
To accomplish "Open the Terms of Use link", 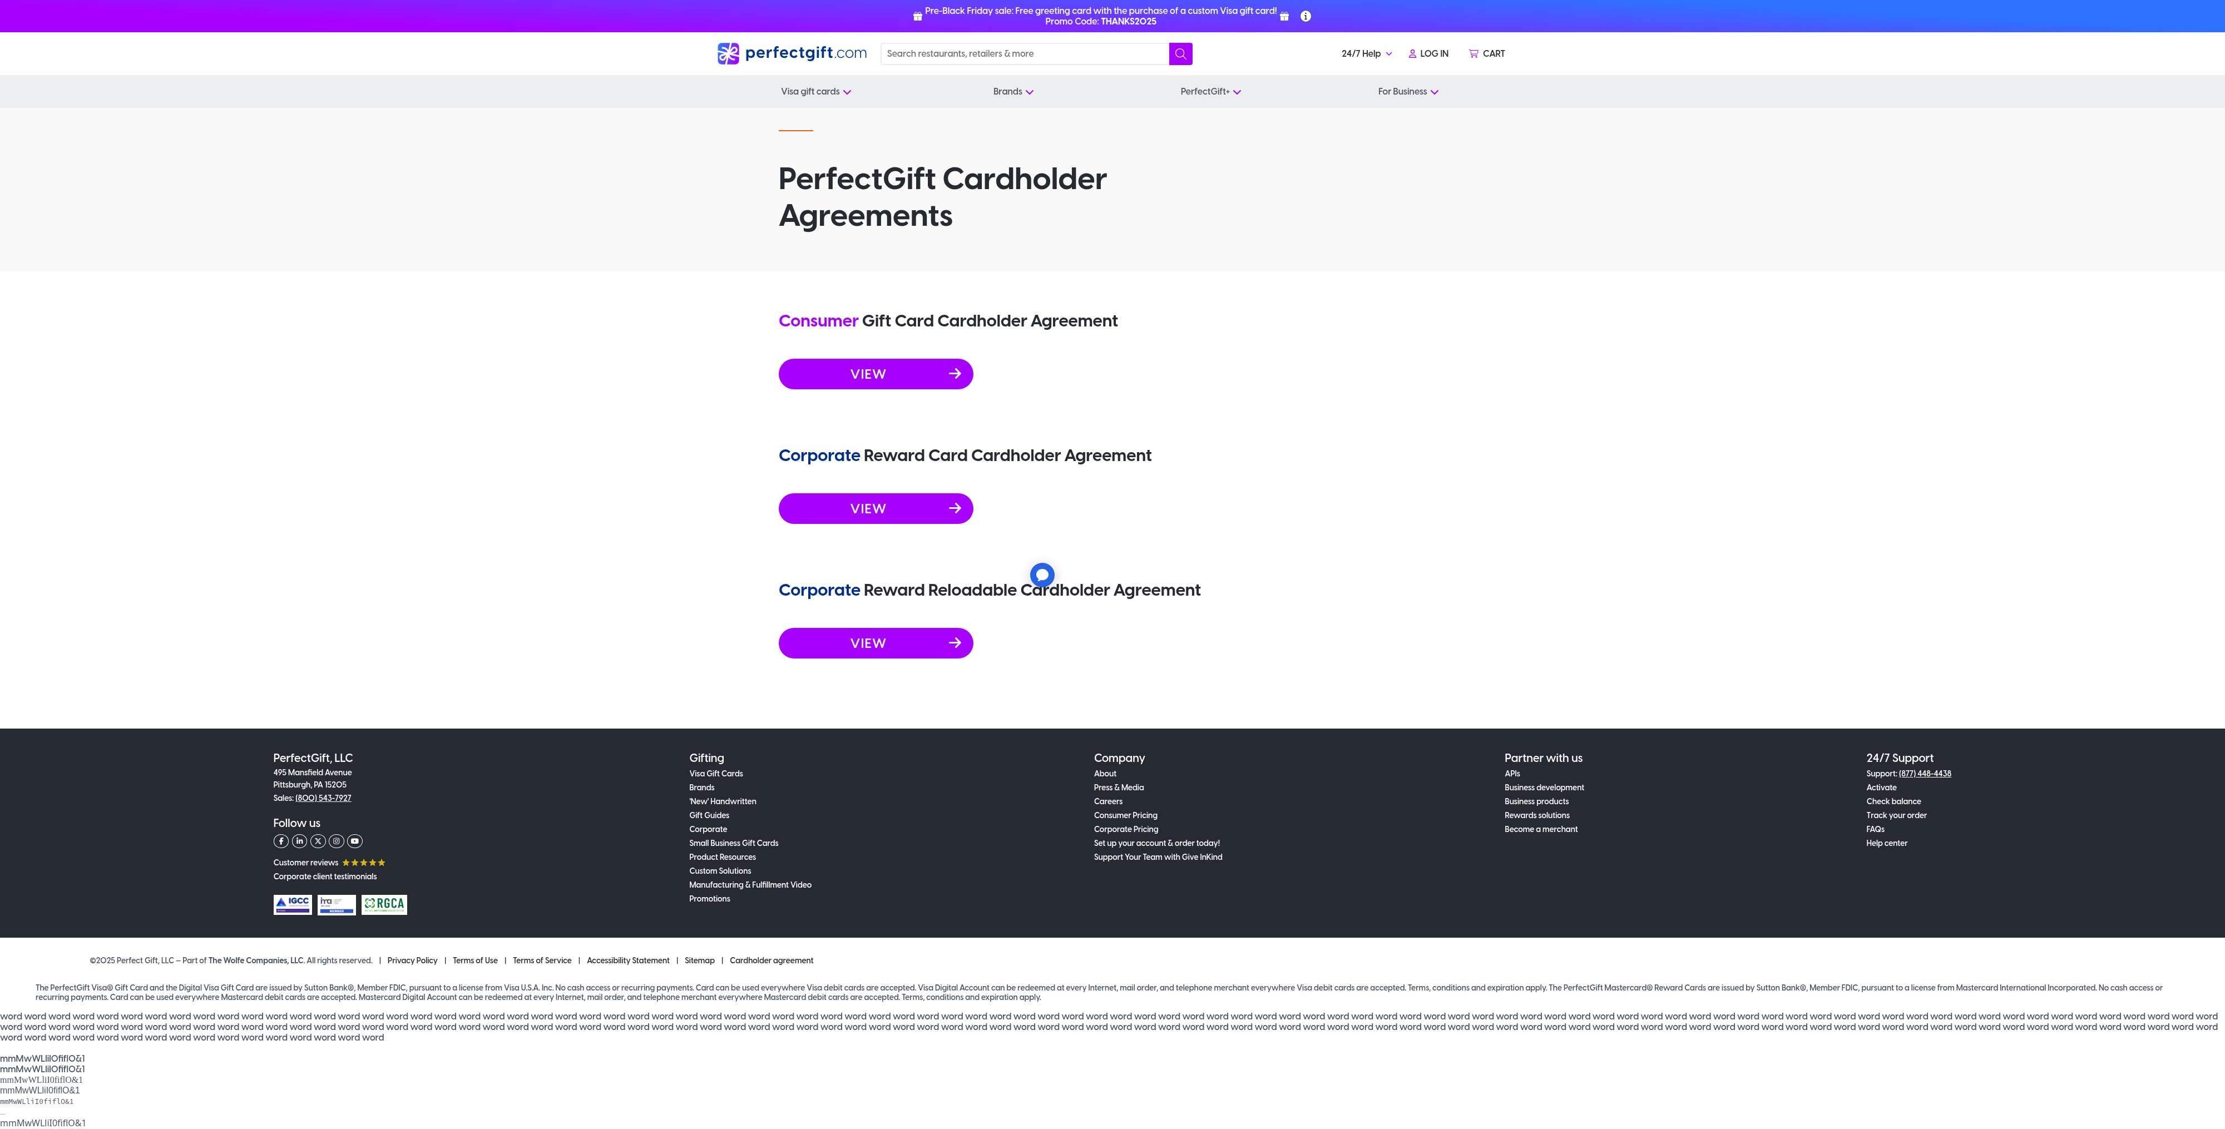I will coord(475,960).
